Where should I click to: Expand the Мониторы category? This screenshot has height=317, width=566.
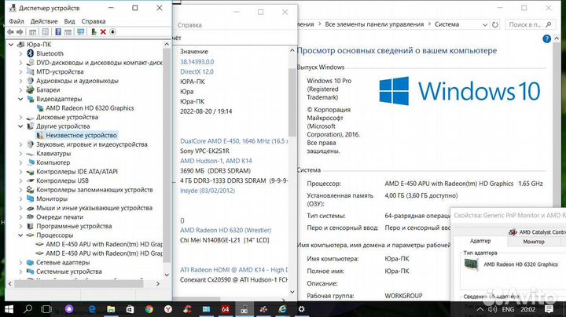pos(20,199)
